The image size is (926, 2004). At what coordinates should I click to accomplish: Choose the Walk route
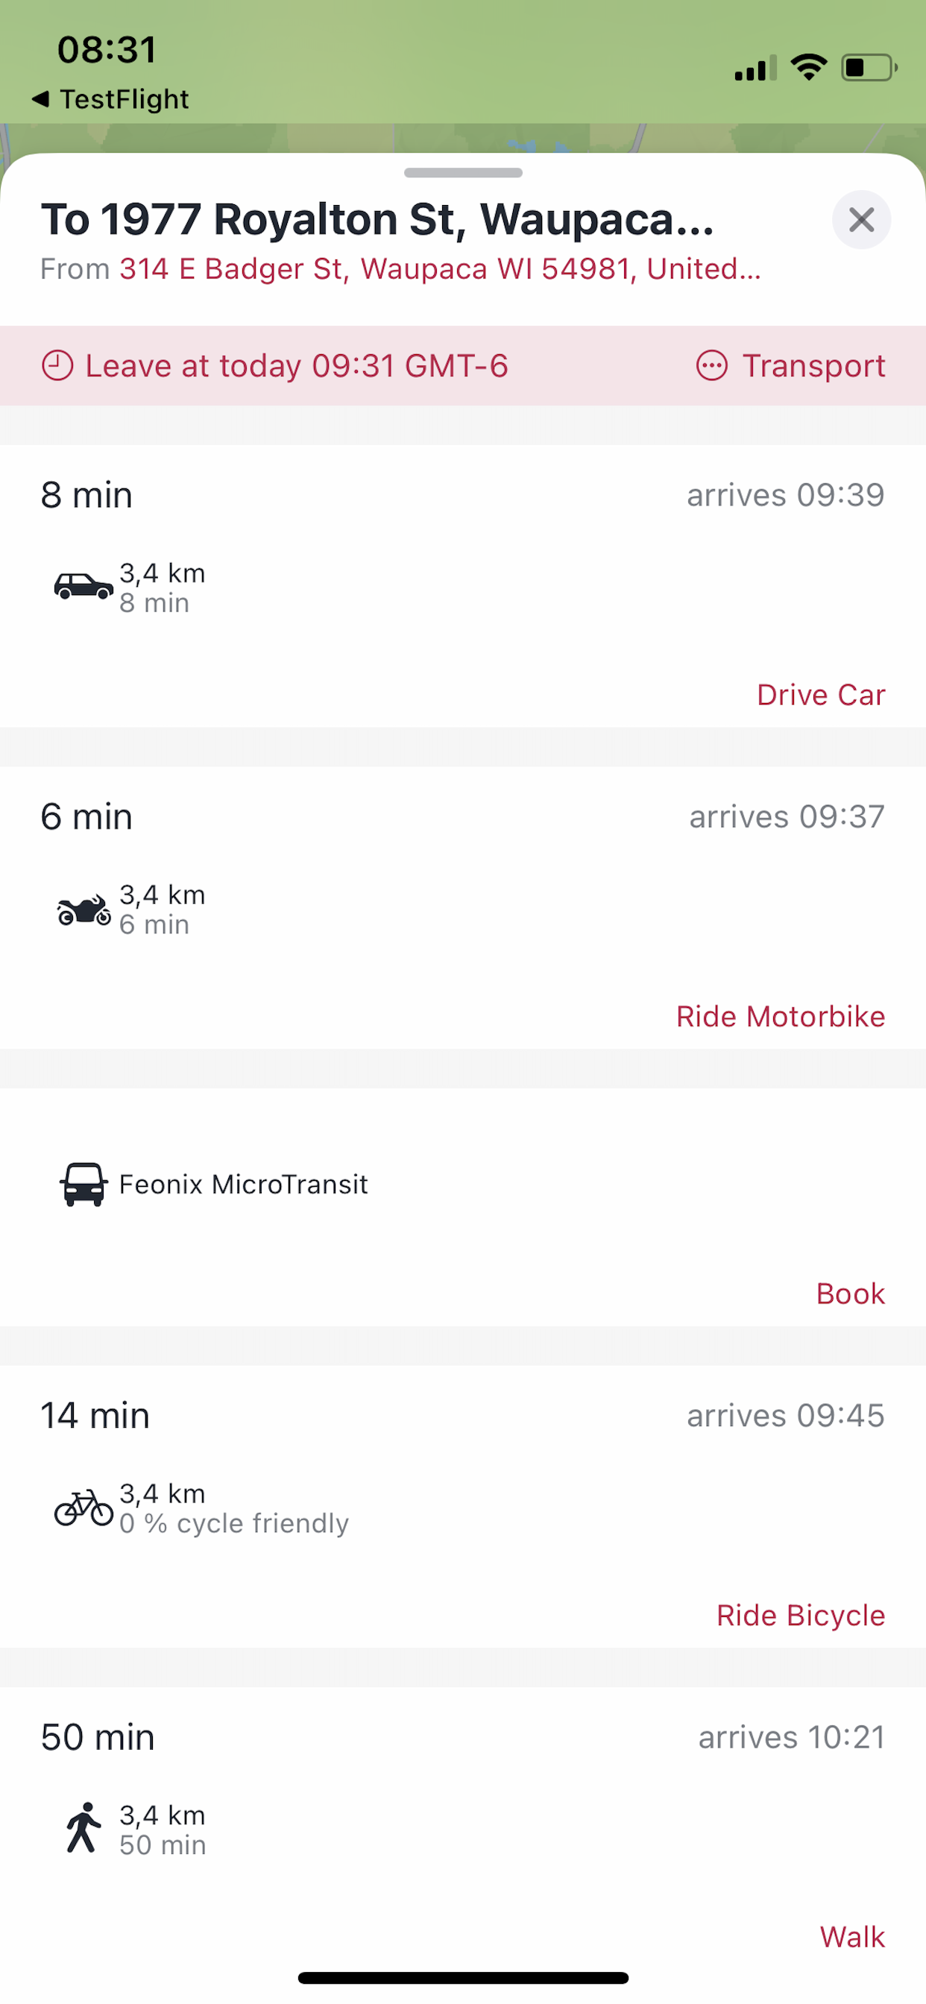(852, 1937)
